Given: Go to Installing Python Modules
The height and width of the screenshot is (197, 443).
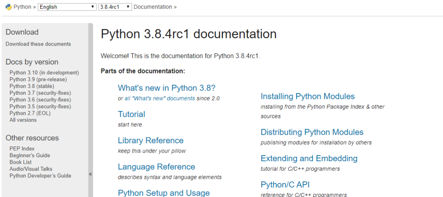Looking at the screenshot, I should pos(308,96).
